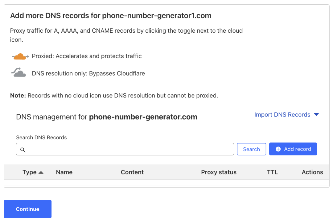Click the 'DNS management for' heading
The height and width of the screenshot is (222, 333).
pos(106,117)
